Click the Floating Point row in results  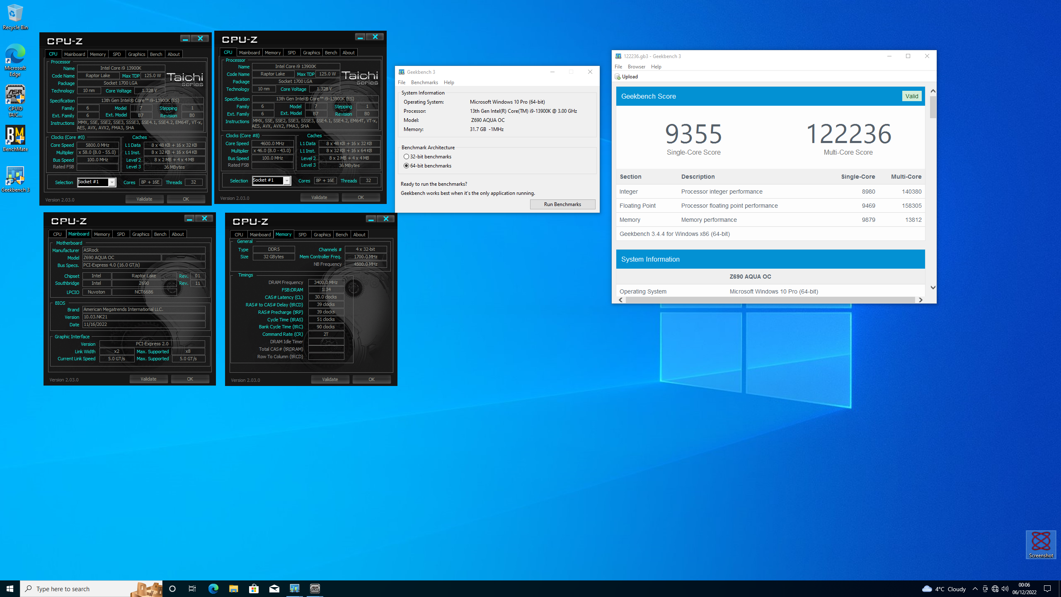coord(770,206)
